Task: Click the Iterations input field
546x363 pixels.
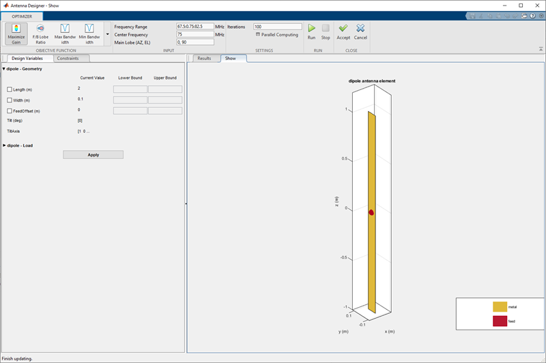Action: [x=277, y=27]
